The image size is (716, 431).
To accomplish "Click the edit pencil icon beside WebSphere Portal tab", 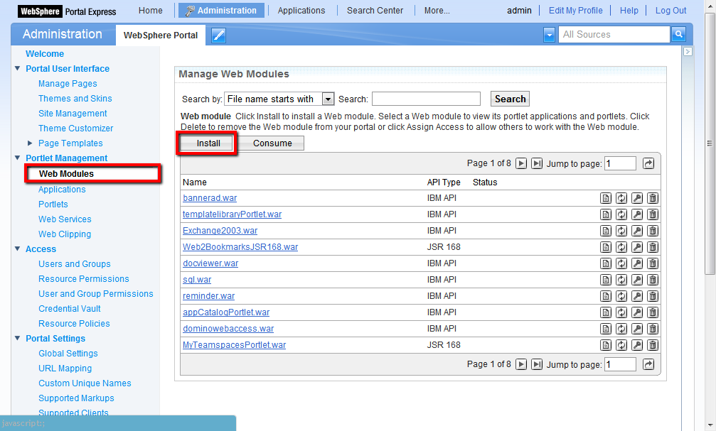I will point(219,35).
